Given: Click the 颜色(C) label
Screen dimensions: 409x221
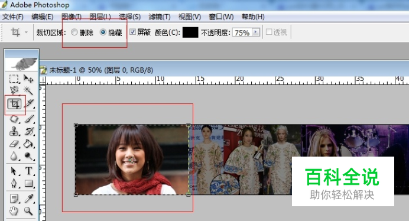Looking at the screenshot, I should [x=167, y=32].
